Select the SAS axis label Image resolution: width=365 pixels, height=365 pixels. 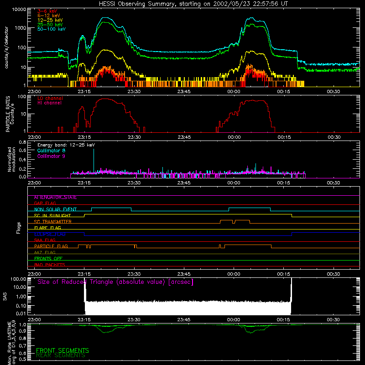[5, 297]
